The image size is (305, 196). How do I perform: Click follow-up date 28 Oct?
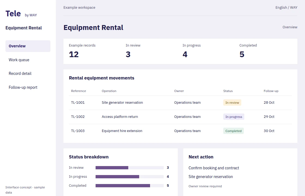269,103
